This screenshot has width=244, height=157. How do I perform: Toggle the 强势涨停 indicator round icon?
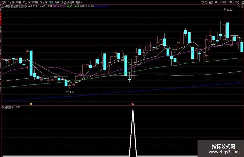3,107
